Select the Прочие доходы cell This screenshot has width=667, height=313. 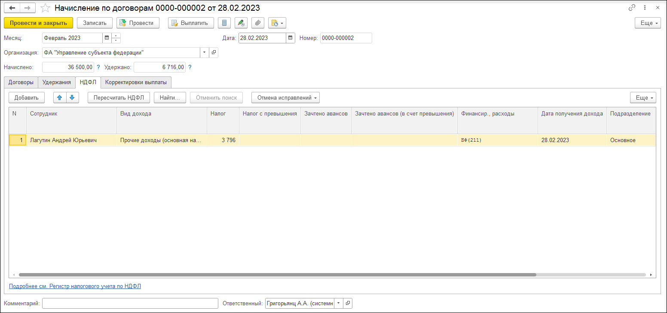(x=162, y=140)
